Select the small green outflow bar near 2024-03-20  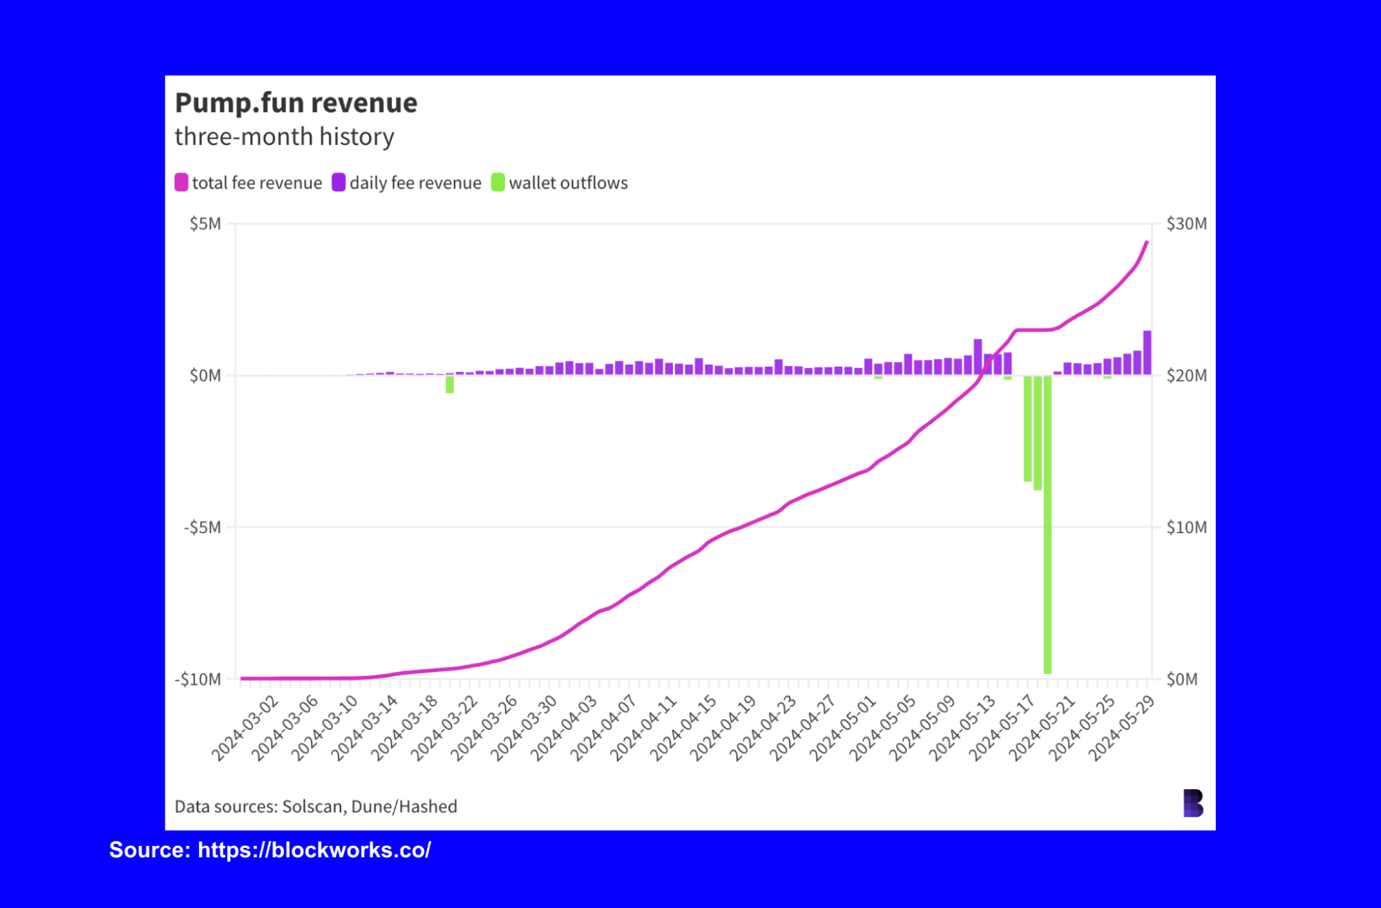click(450, 384)
